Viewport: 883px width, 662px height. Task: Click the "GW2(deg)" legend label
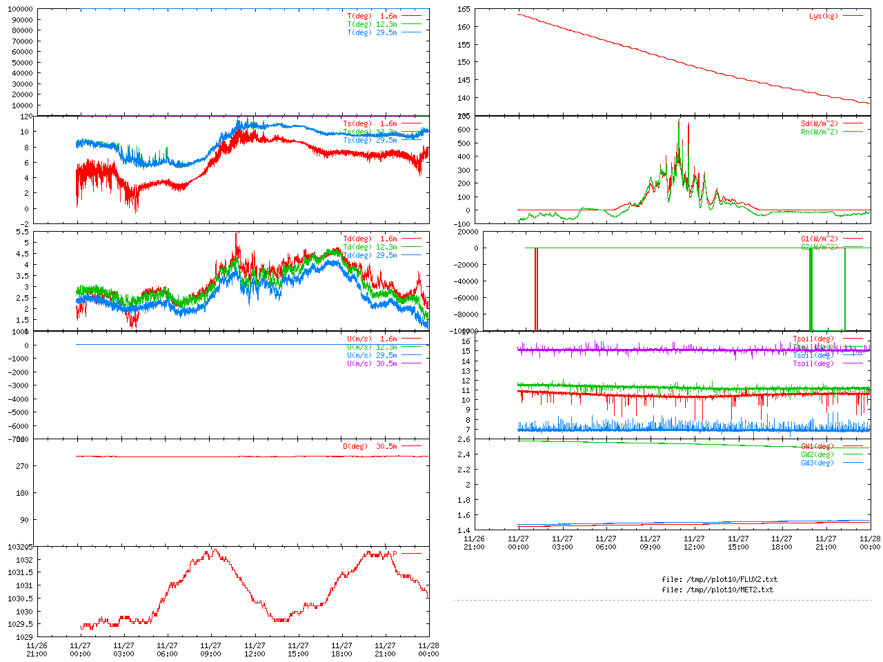817,454
